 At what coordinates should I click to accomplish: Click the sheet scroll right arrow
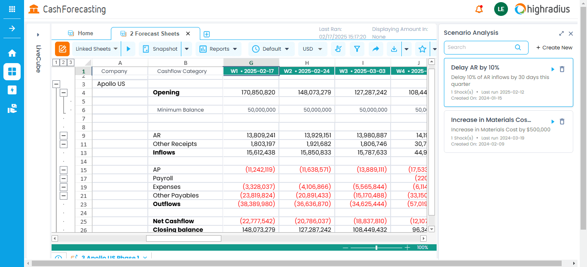coord(423,238)
